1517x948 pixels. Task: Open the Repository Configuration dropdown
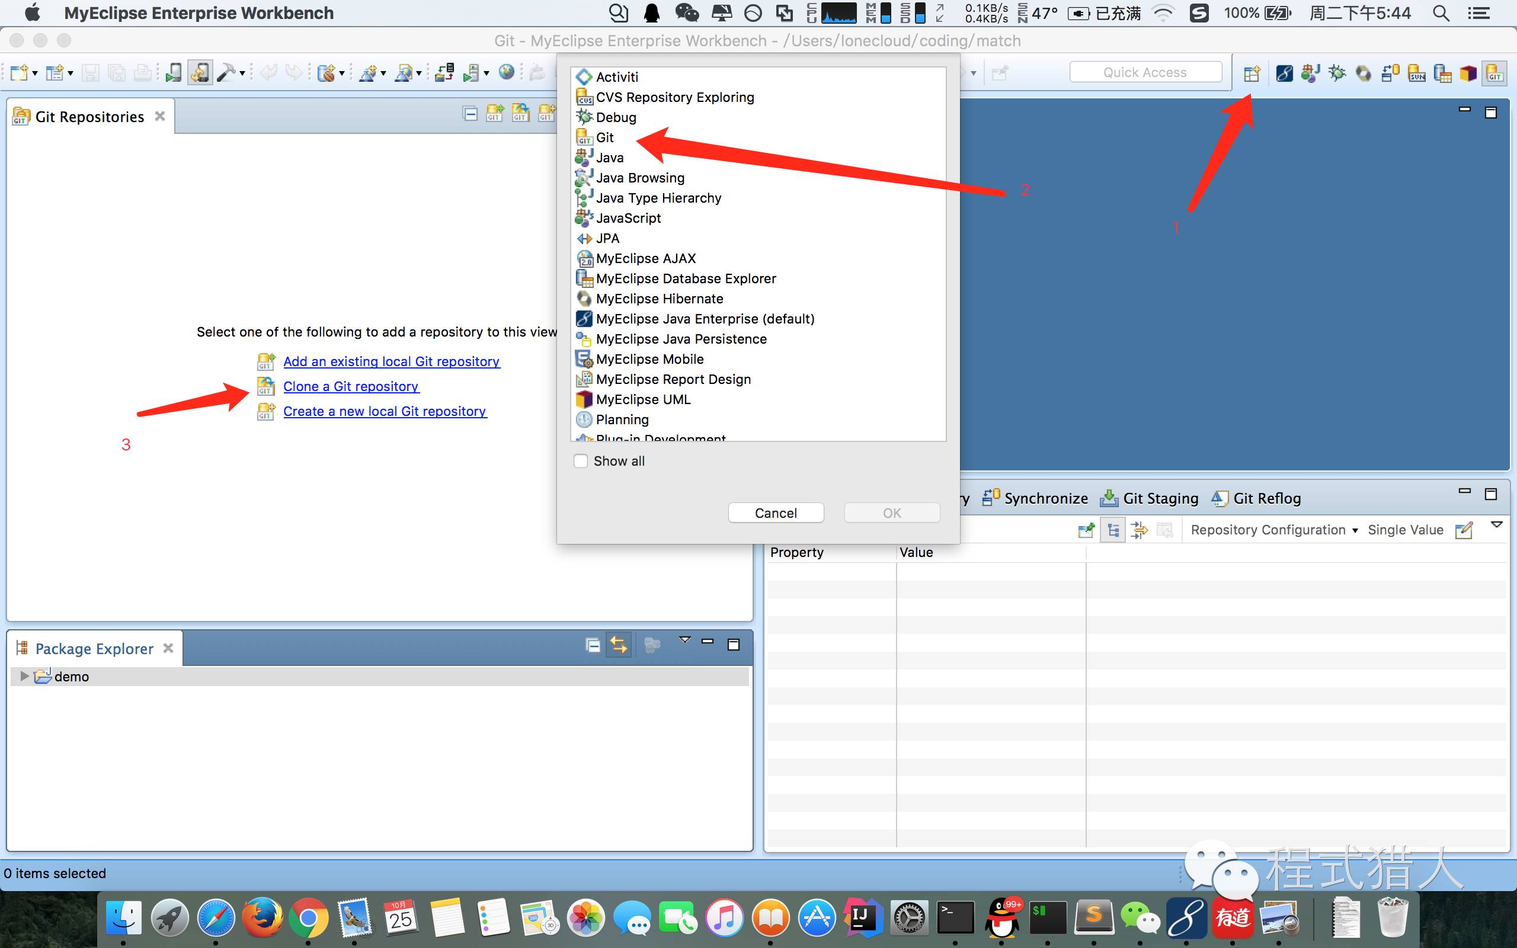[x=1274, y=530]
